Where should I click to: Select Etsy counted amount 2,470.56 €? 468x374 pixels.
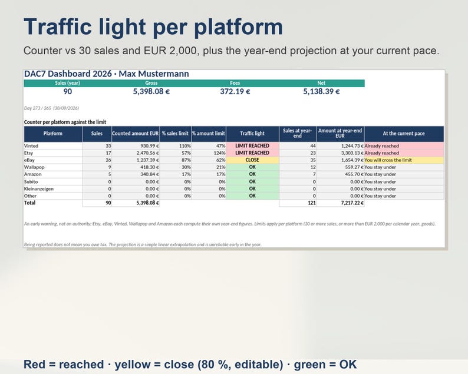136,153
